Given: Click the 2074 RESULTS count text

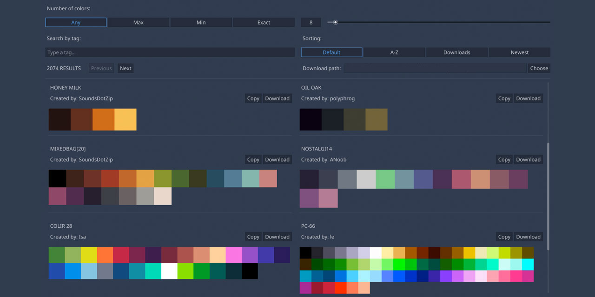Looking at the screenshot, I should coord(64,68).
